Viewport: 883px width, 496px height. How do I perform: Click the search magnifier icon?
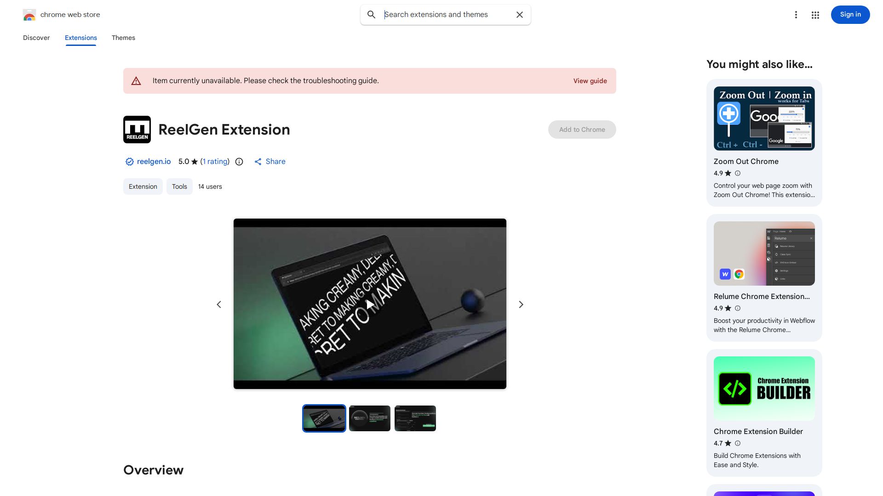click(372, 15)
